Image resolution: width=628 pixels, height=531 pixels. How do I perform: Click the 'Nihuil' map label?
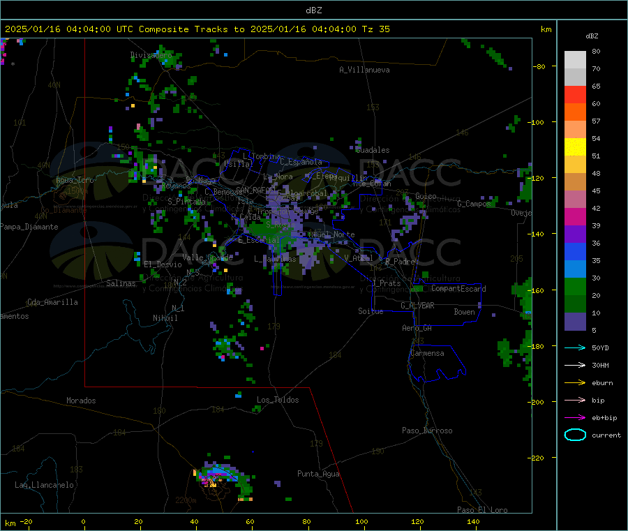[x=165, y=318]
